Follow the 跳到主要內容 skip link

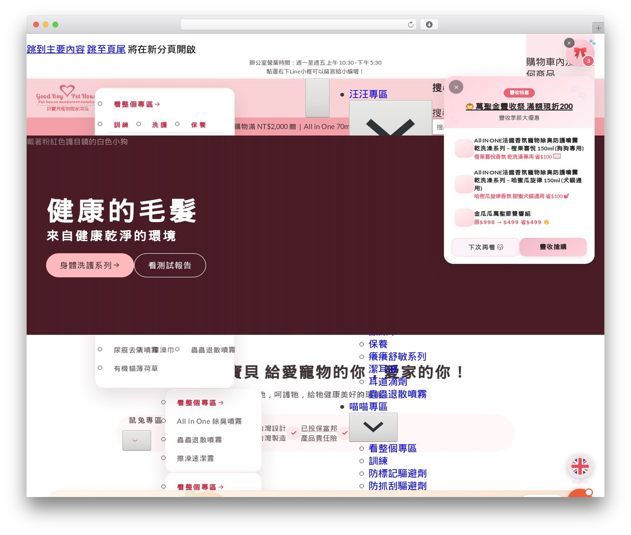(x=56, y=49)
